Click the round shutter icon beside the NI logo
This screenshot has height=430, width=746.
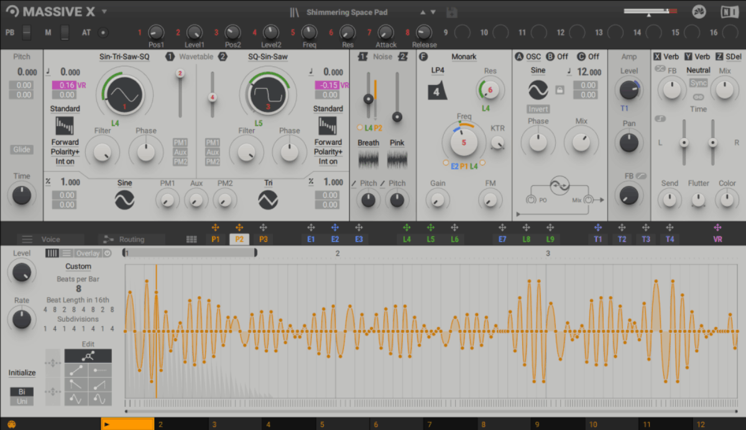coord(700,12)
